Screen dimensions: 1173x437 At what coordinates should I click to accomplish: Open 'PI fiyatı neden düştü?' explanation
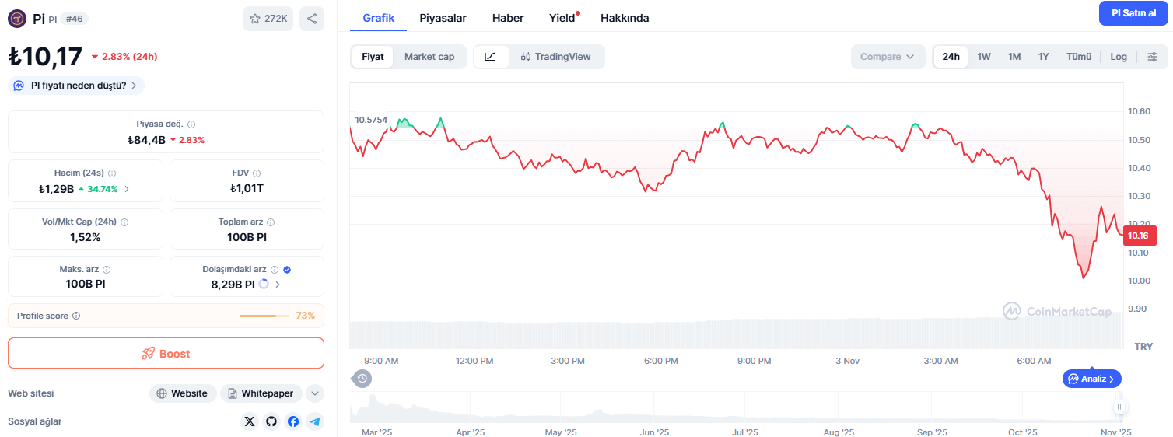[76, 86]
